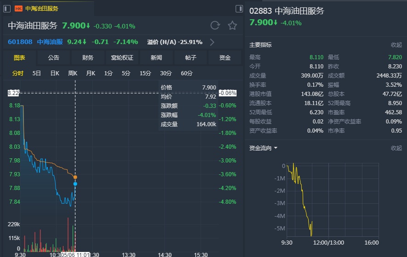Click the 流通股本 value 18.11亿

[314, 103]
